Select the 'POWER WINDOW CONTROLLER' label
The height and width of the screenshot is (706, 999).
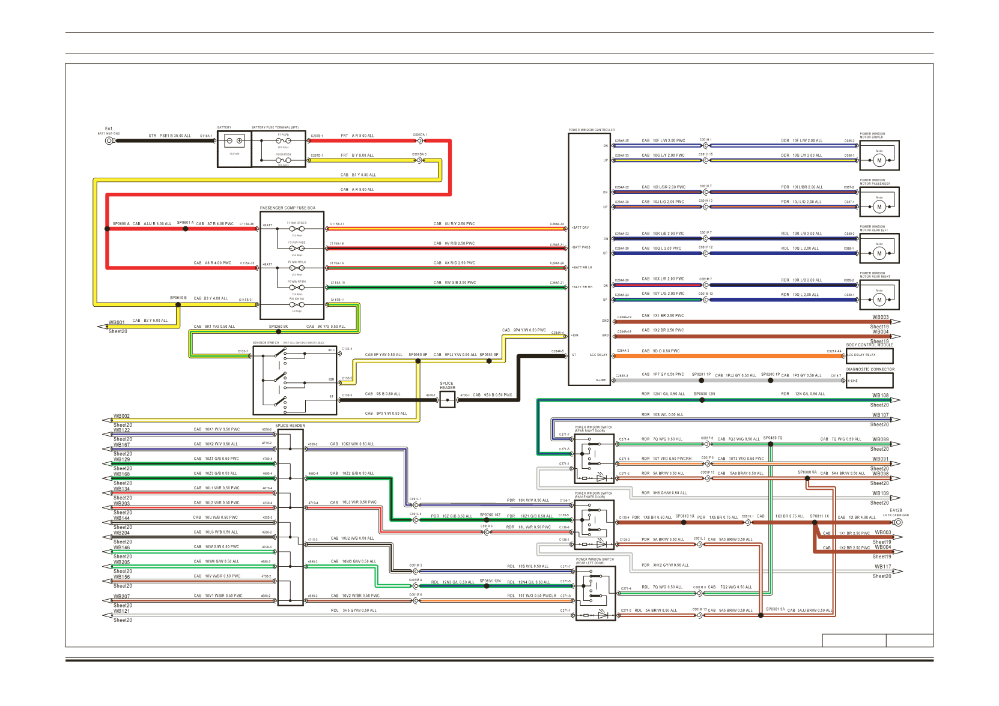point(592,130)
